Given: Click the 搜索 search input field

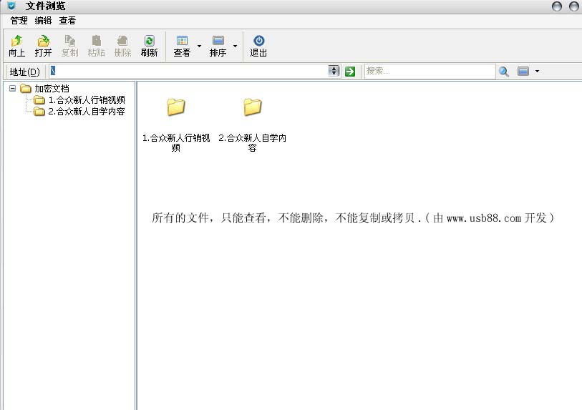Looking at the screenshot, I should [x=429, y=72].
